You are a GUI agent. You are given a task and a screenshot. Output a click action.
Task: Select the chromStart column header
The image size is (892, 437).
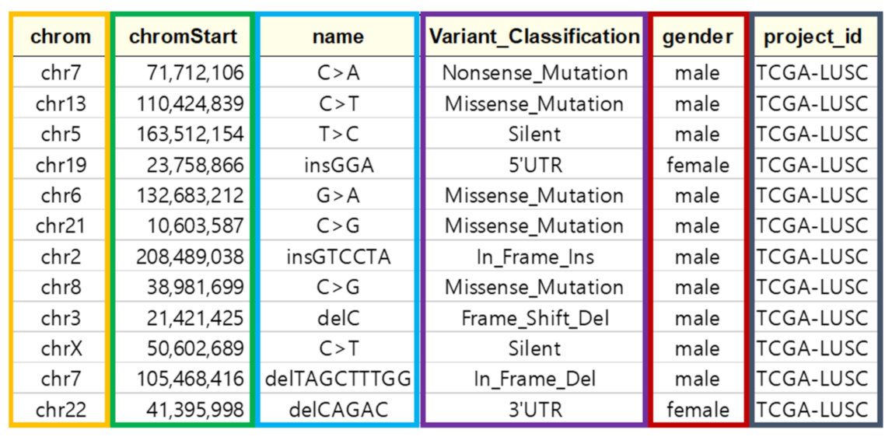coord(182,37)
